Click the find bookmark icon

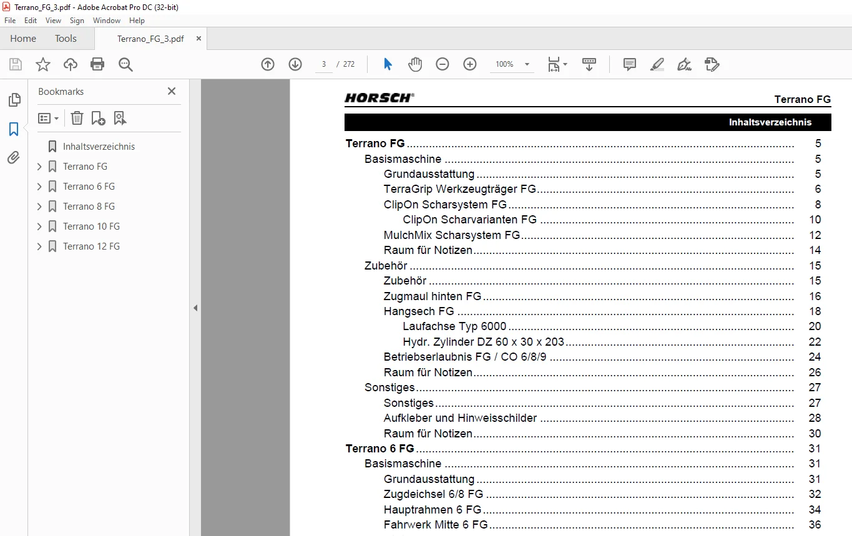(120, 118)
